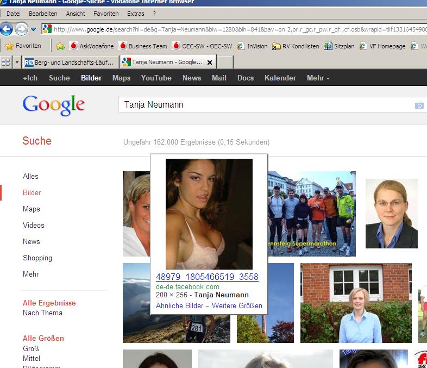Open the Favoriten menu in menu bar

tap(106, 13)
